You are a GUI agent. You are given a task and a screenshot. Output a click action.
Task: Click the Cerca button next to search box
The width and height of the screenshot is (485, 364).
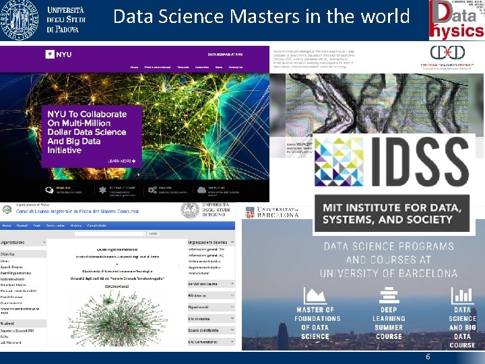point(153,234)
